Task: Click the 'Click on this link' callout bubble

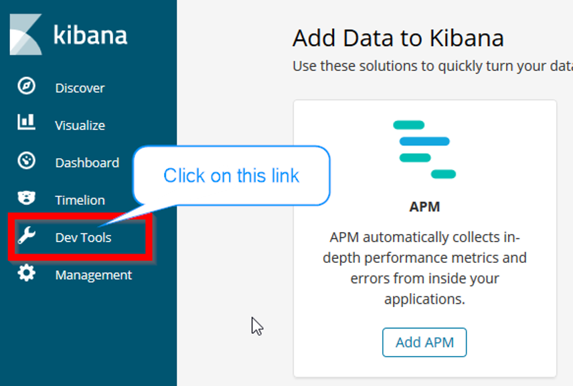Action: click(x=231, y=175)
